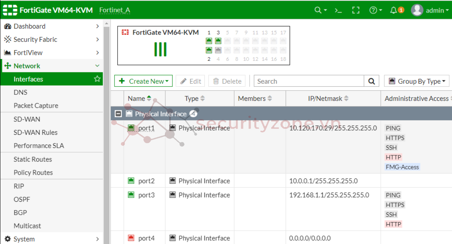This screenshot has width=452, height=244.
Task: Sort by the Type column
Action: (x=195, y=99)
